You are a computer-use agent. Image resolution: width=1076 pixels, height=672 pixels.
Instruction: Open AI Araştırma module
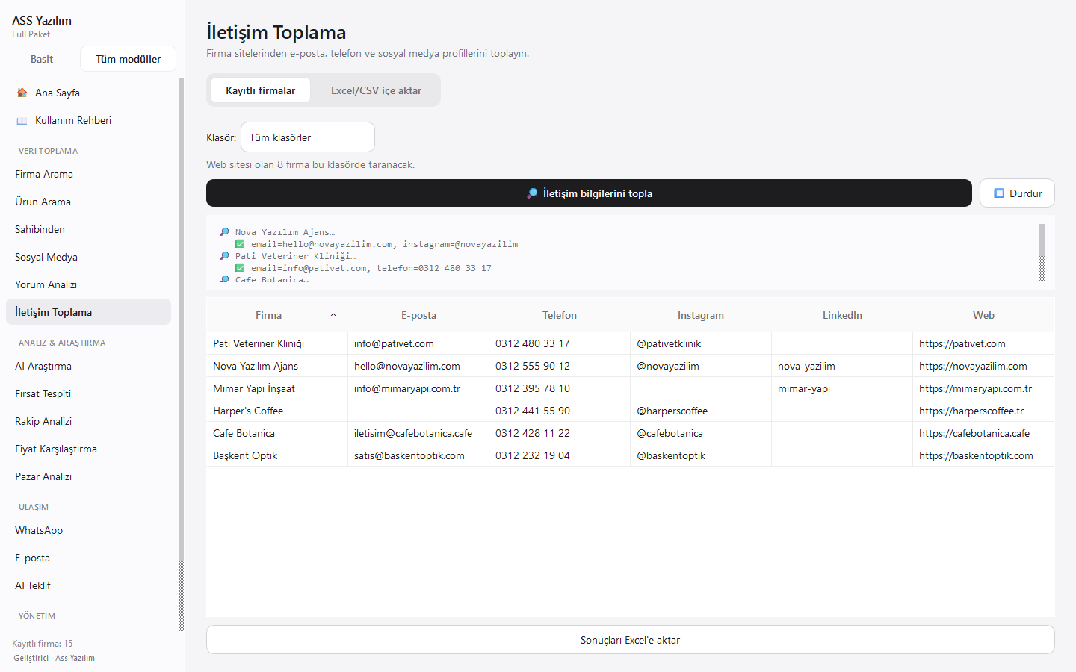[88, 366]
